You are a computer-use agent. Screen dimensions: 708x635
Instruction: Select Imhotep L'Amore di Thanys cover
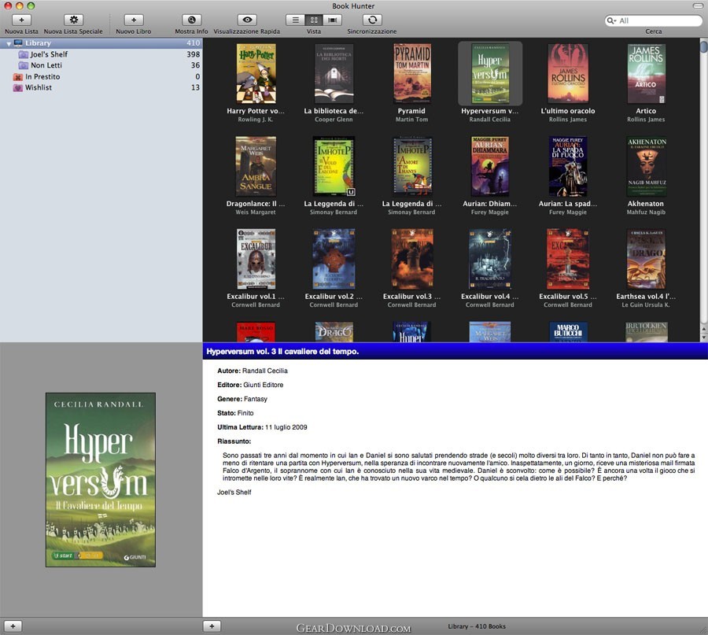point(411,166)
